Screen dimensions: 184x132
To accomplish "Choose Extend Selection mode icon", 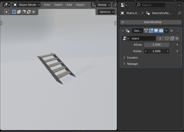I will pos(19,12).
